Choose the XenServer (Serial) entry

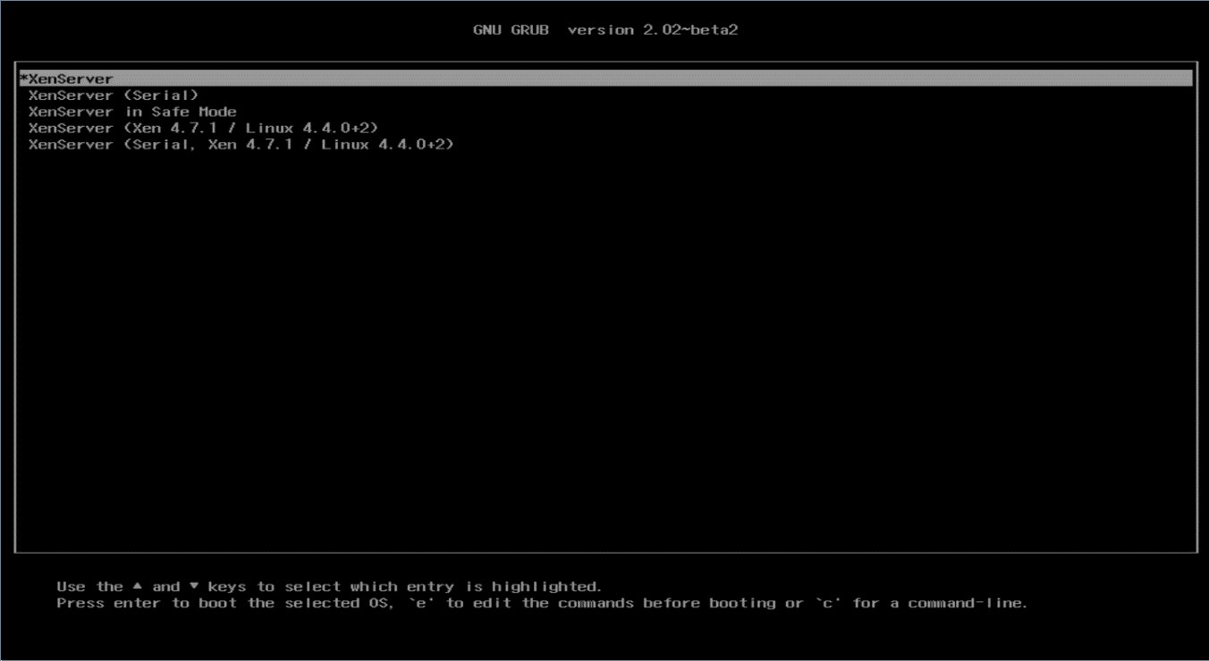(x=114, y=95)
